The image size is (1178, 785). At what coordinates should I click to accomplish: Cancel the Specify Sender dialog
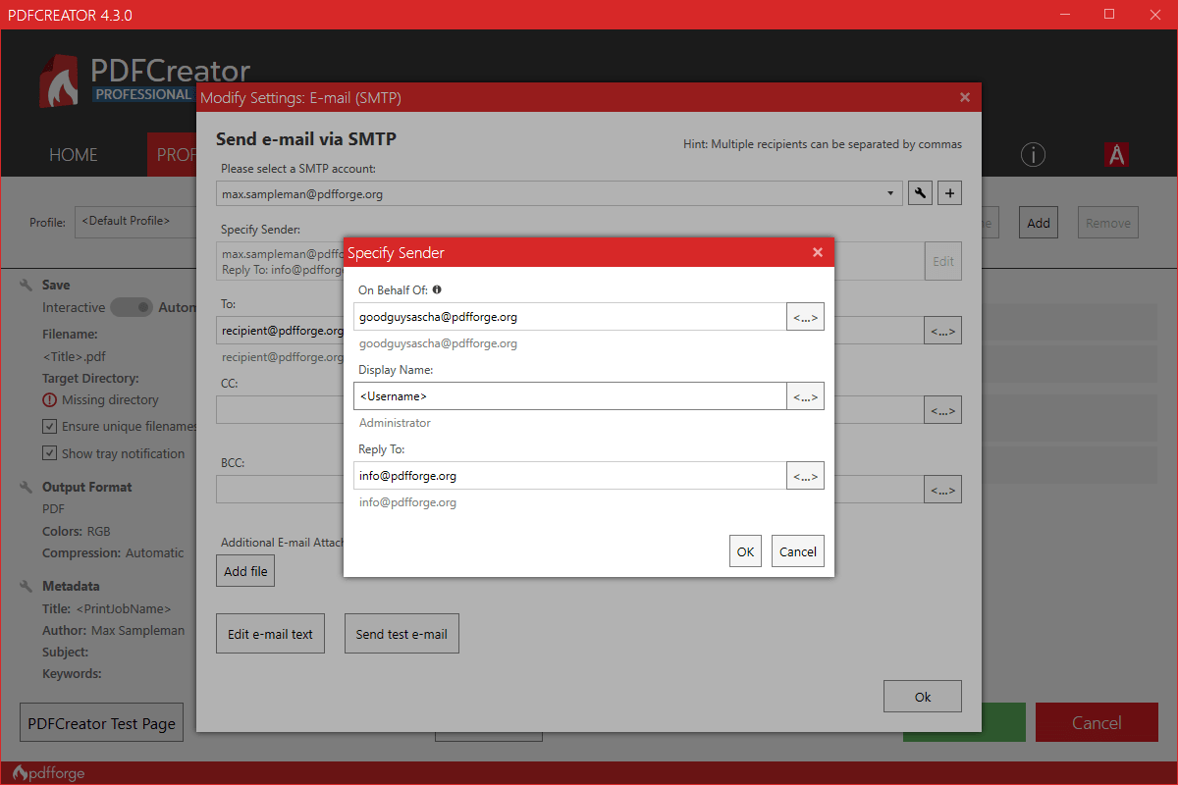(x=797, y=551)
